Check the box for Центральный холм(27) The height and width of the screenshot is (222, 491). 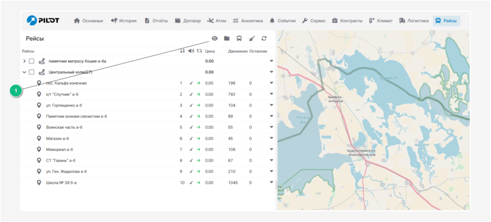pos(31,72)
